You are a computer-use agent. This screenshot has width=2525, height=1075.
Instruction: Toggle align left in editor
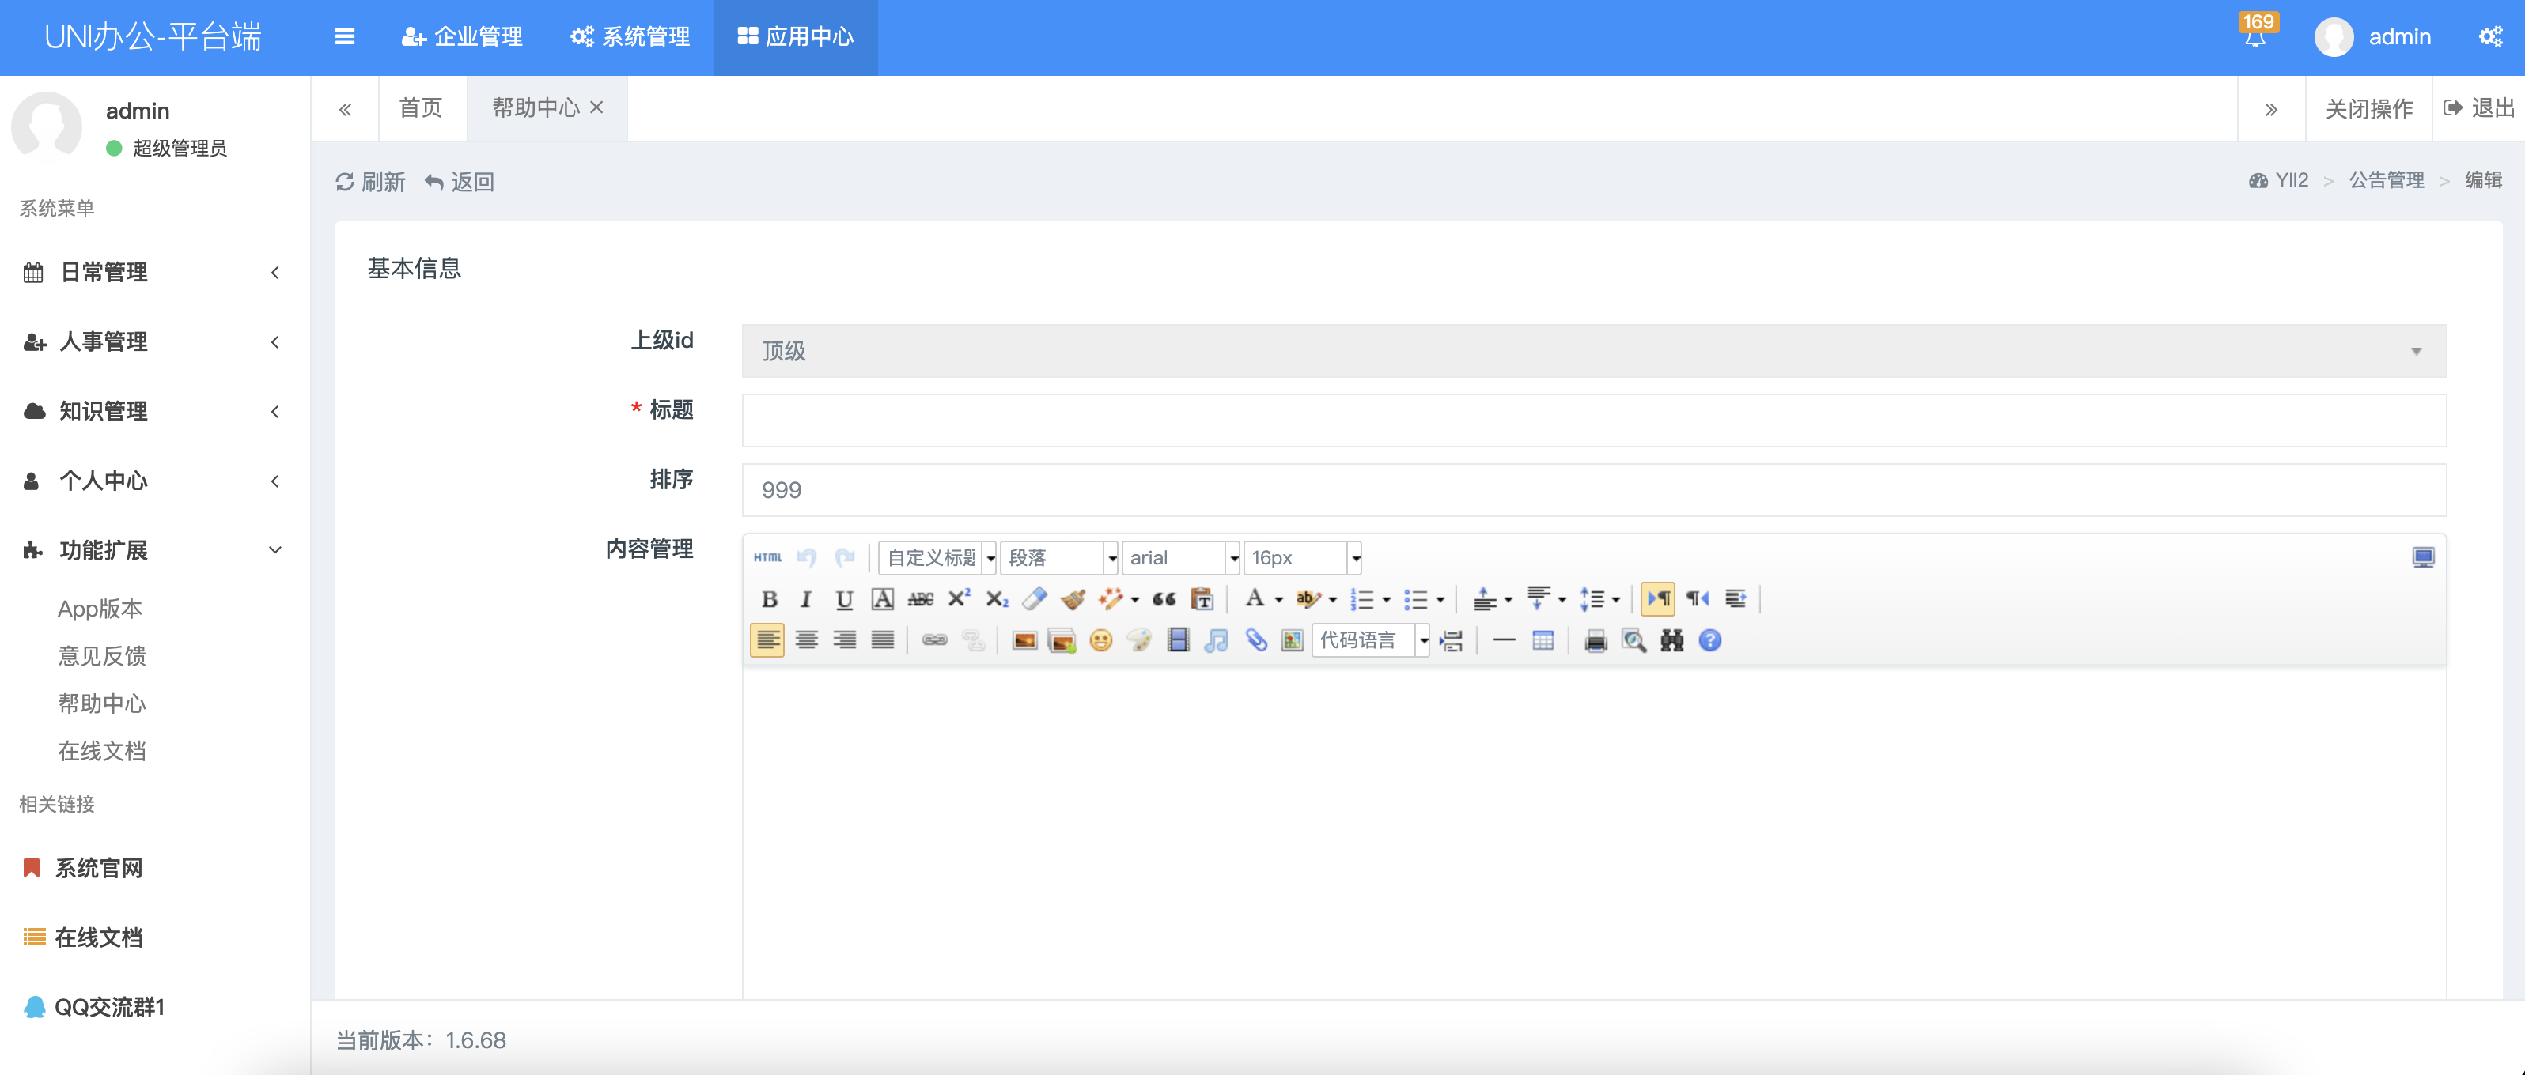(x=767, y=640)
